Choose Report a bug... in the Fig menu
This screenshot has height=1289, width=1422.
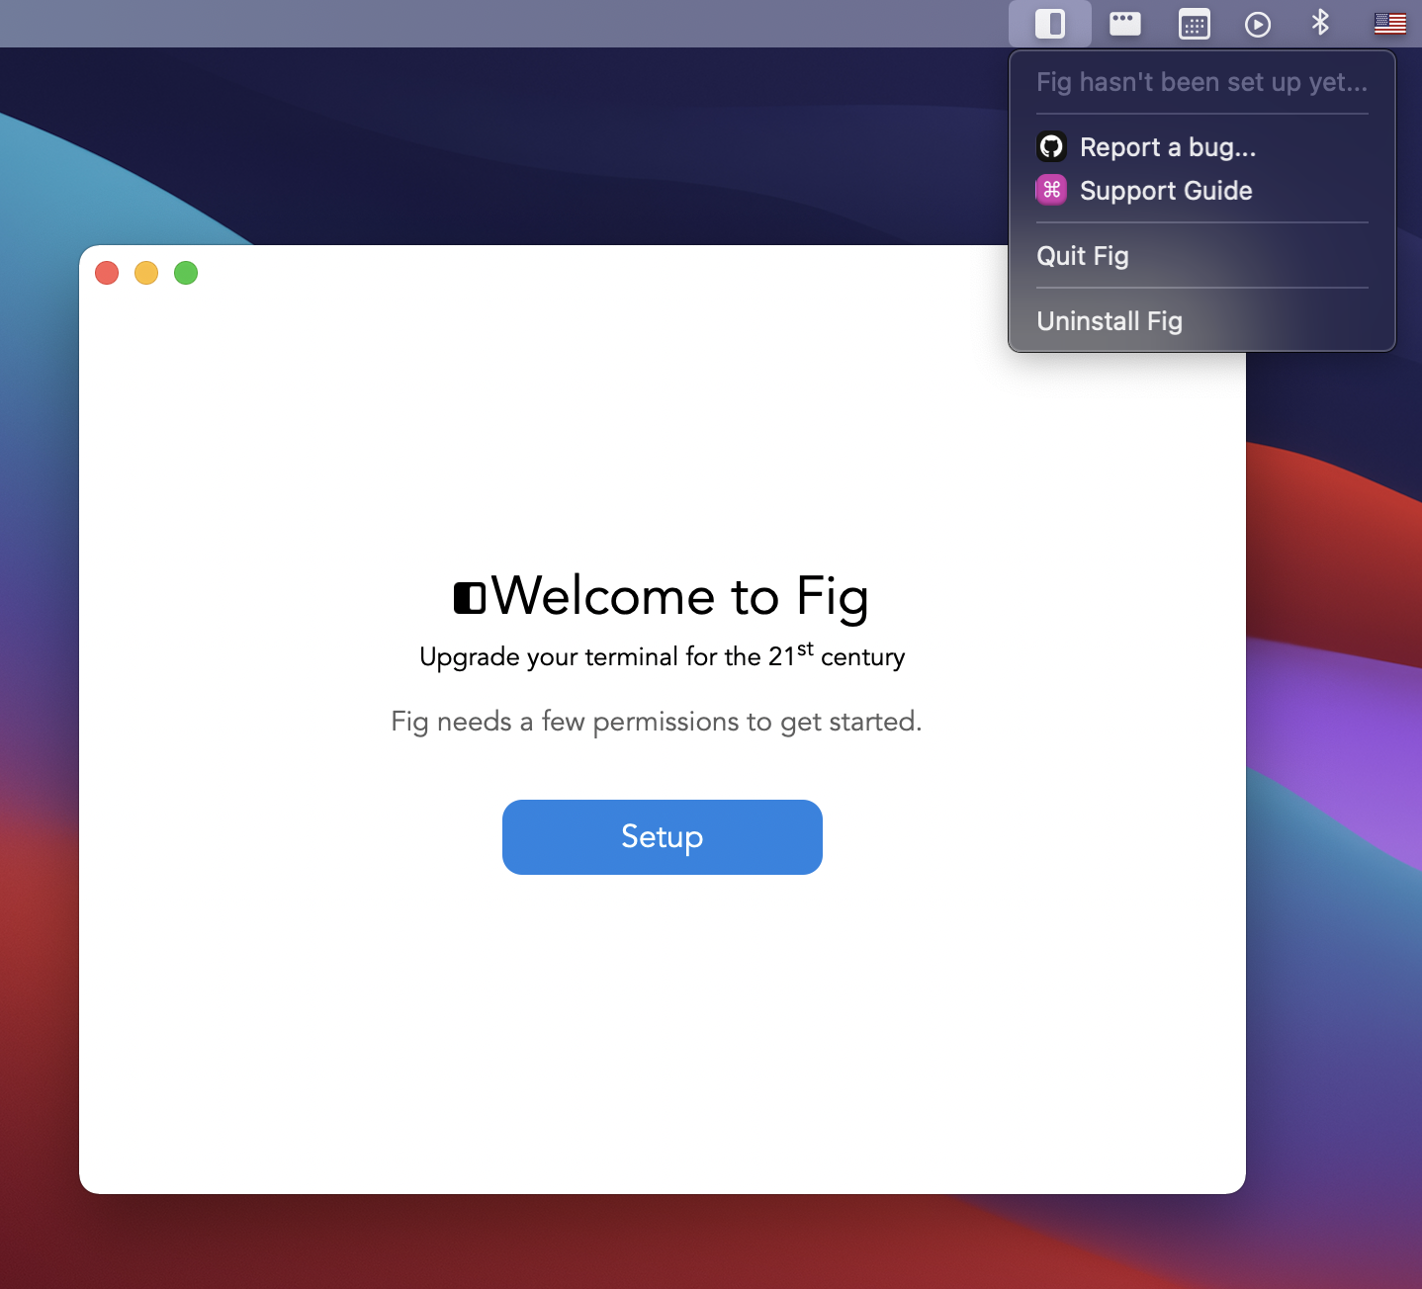[x=1168, y=147]
